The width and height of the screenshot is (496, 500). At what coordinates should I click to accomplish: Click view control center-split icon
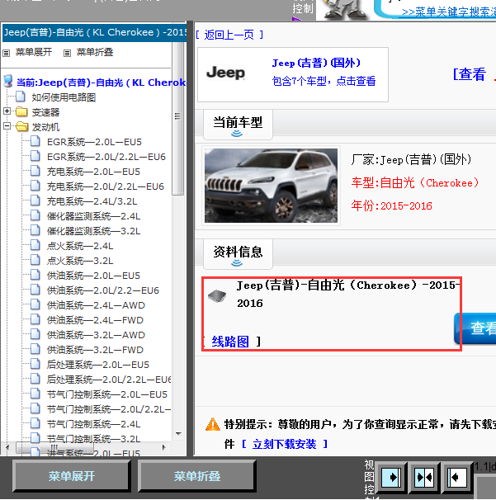tap(424, 477)
